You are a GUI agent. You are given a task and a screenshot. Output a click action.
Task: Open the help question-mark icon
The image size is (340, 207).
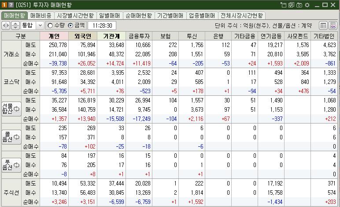click(x=11, y=5)
